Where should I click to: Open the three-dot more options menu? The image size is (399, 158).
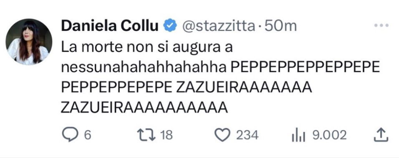[381, 25]
